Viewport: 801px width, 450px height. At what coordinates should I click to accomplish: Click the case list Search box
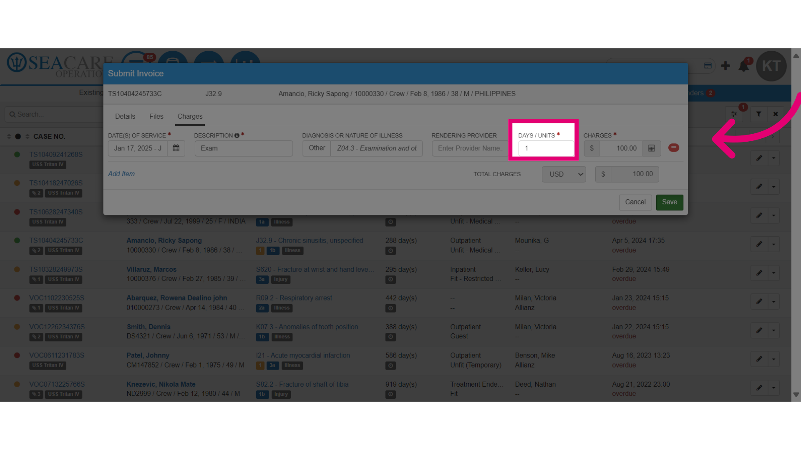tap(54, 114)
